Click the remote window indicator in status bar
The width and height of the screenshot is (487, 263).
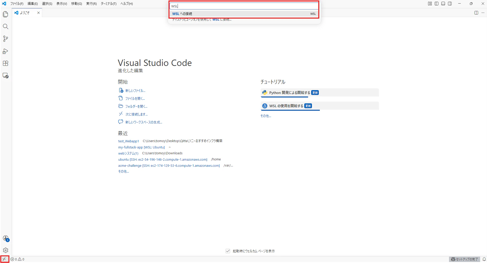click(x=4, y=259)
